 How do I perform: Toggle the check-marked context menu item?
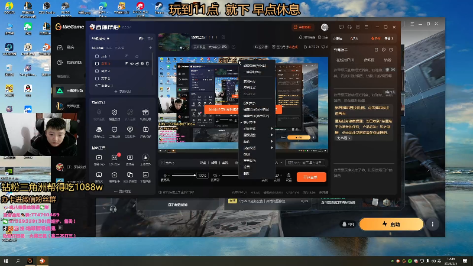(x=257, y=122)
